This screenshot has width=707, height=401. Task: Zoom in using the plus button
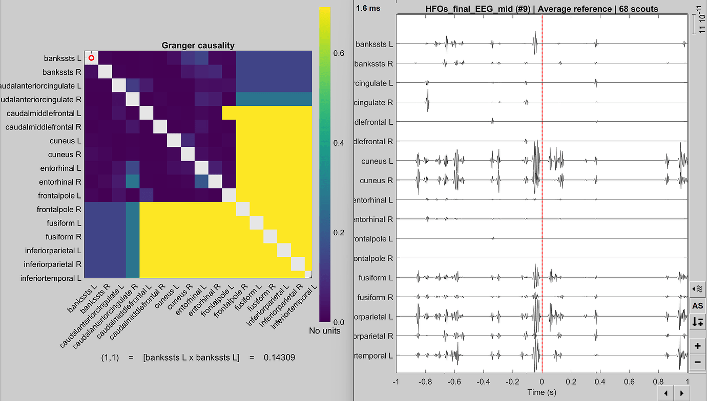pos(697,346)
